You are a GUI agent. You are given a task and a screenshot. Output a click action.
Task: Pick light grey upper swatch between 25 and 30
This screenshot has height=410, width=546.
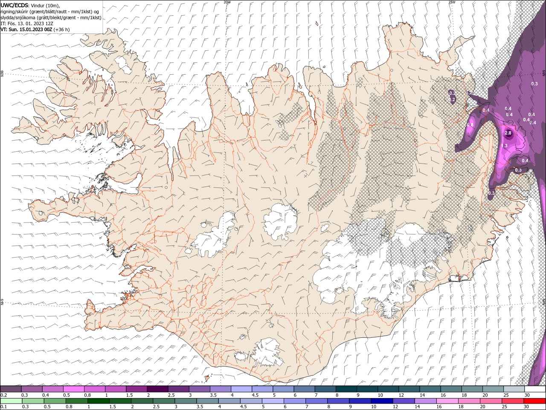pyautogui.click(x=514, y=389)
